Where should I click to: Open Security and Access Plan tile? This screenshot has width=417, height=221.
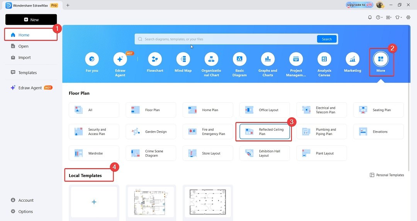coord(94,132)
